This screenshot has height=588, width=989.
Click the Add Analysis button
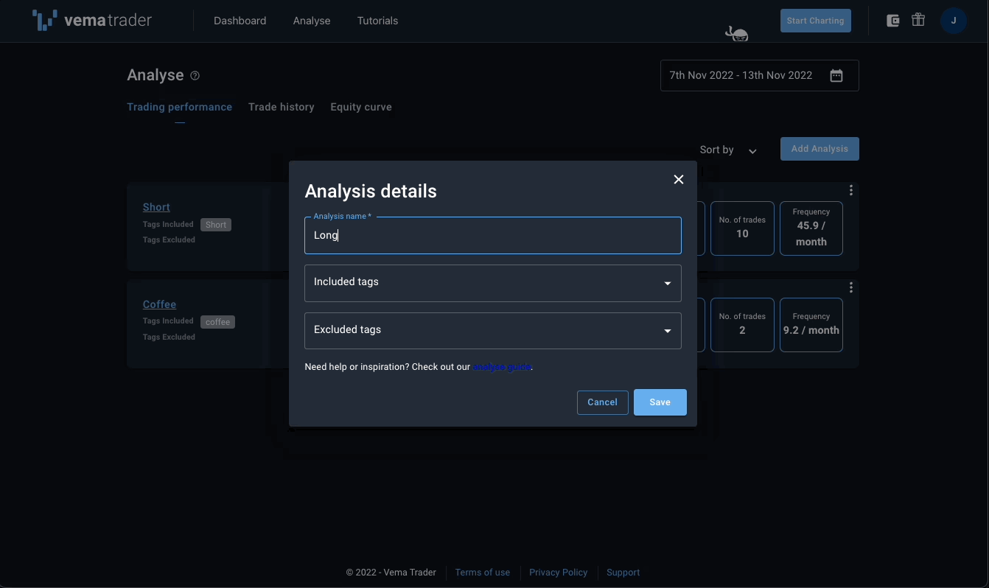[819, 149]
